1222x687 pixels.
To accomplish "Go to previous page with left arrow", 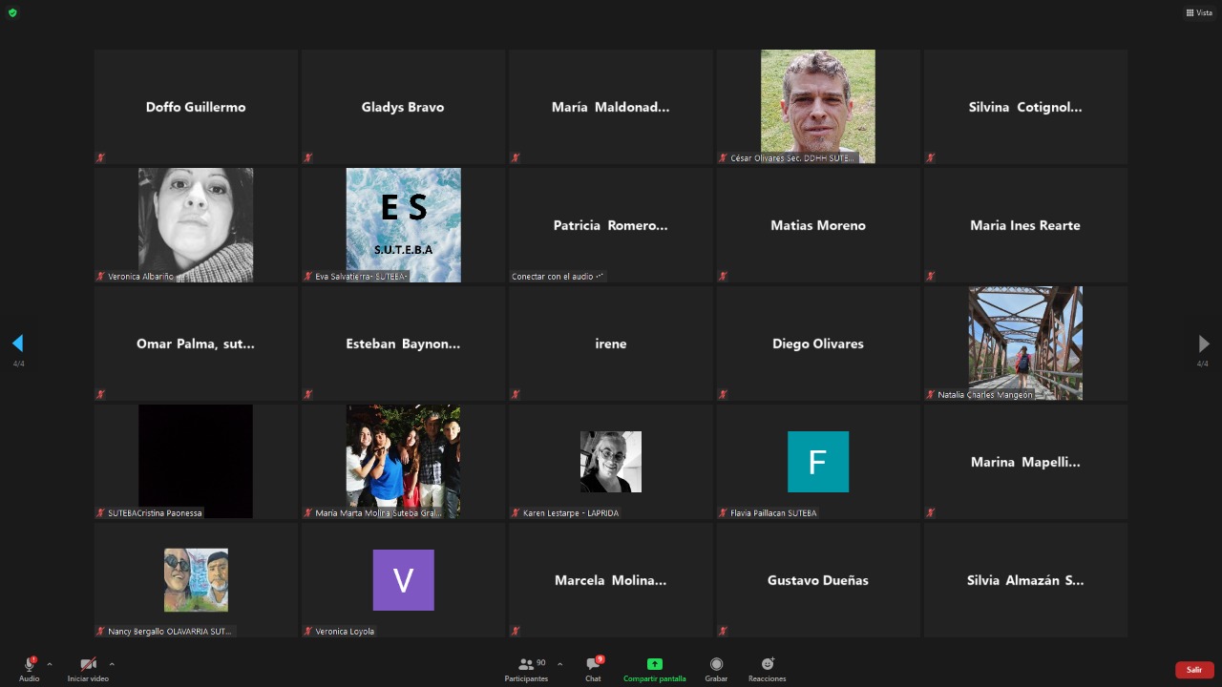I will coord(17,343).
